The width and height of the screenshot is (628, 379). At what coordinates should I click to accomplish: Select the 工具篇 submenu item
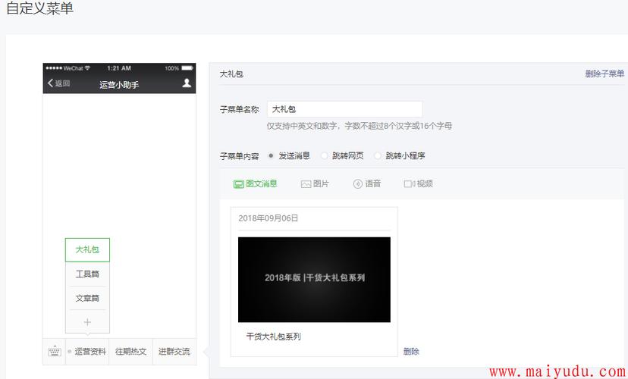[87, 274]
